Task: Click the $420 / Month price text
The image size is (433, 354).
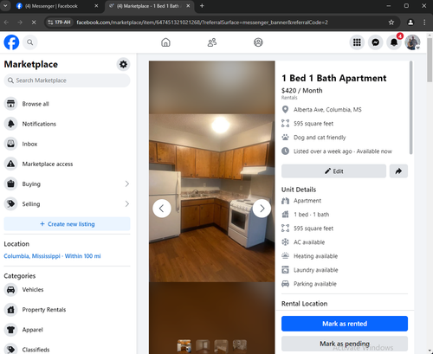Action: [302, 91]
